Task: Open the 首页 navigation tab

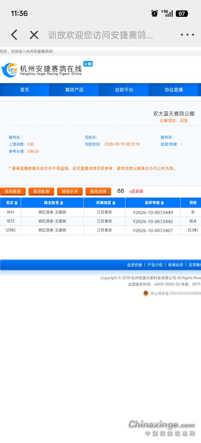Action: tap(25, 90)
